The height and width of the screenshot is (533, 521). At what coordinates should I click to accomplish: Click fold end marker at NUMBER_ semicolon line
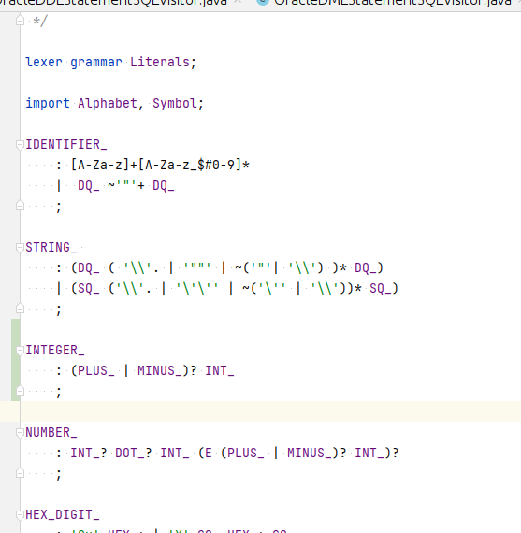pos(20,473)
